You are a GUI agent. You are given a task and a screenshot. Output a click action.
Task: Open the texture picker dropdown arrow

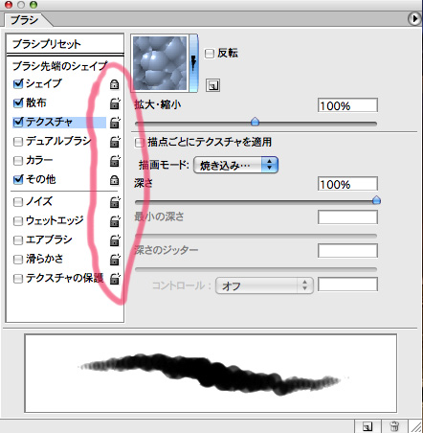pyautogui.click(x=193, y=63)
